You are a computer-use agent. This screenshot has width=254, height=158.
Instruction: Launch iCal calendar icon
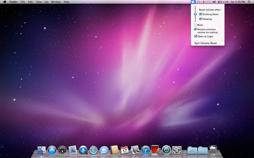[x=125, y=150]
